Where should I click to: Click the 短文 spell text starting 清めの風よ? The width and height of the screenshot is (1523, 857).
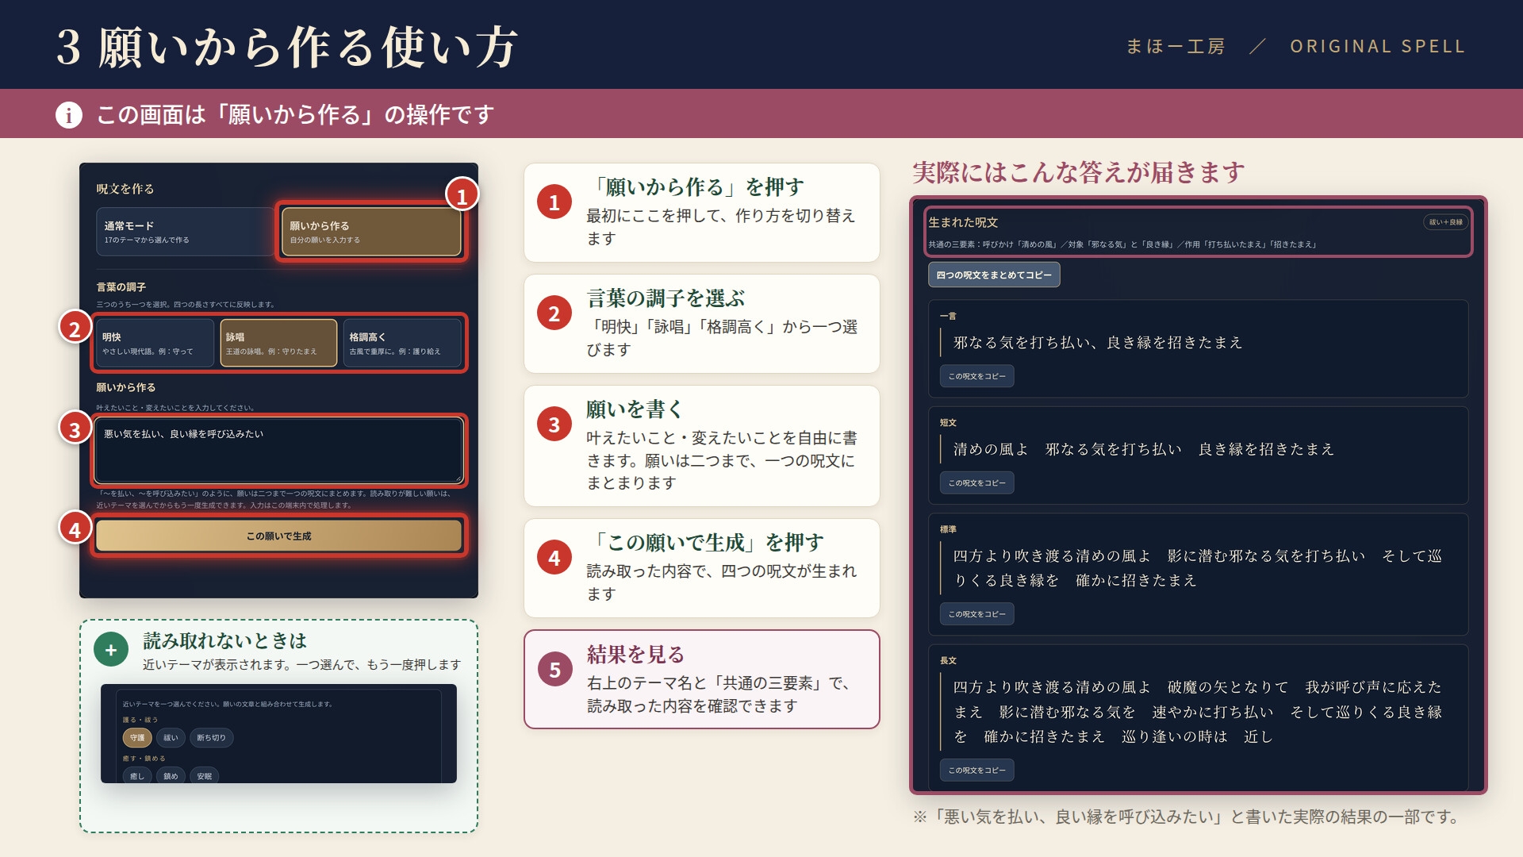coord(1144,449)
